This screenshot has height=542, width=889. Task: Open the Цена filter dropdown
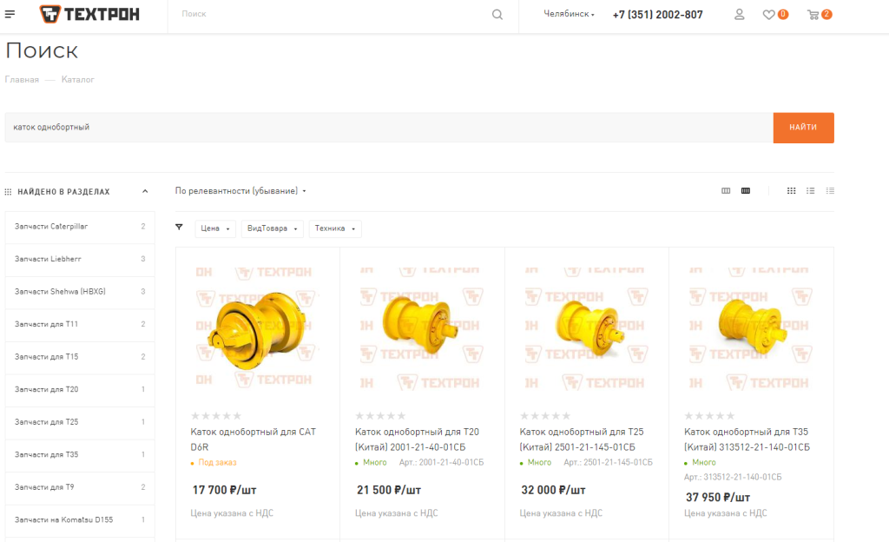215,228
